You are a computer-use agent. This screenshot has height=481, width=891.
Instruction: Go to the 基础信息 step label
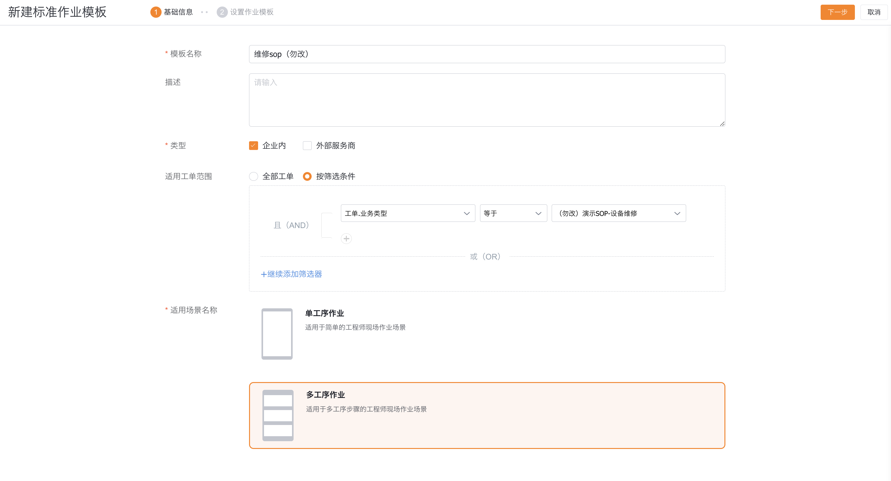click(178, 12)
